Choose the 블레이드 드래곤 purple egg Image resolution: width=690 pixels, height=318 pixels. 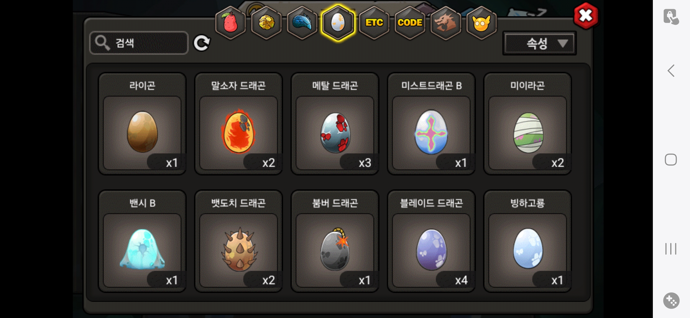[431, 241]
